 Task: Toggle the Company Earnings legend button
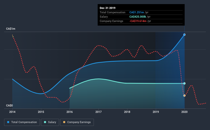tap(77, 122)
